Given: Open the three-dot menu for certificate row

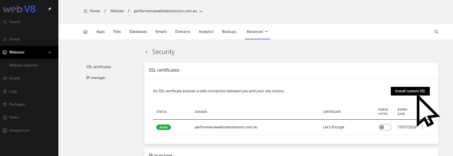Looking at the screenshot, I should click(422, 127).
